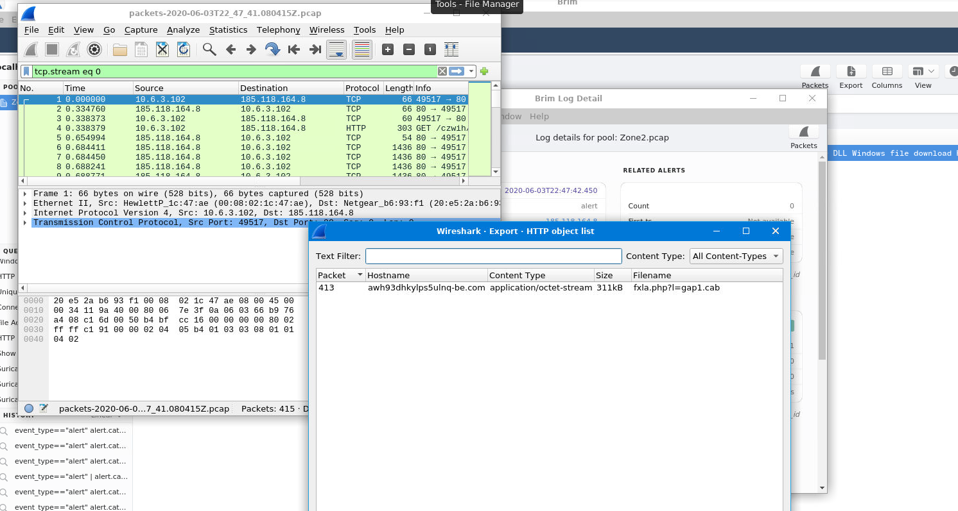Viewport: 958px width, 511px height.
Task: Open the Wireshark Edit menu
Action: [x=57, y=29]
